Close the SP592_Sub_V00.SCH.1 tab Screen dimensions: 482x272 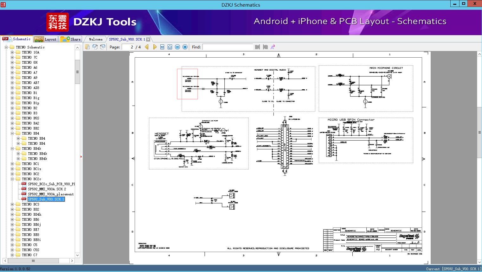(148, 39)
